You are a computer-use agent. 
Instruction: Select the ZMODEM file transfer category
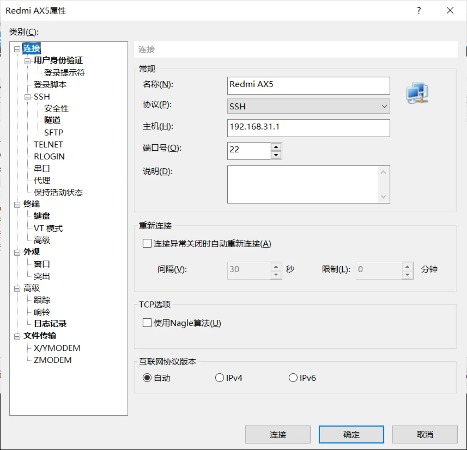(52, 360)
